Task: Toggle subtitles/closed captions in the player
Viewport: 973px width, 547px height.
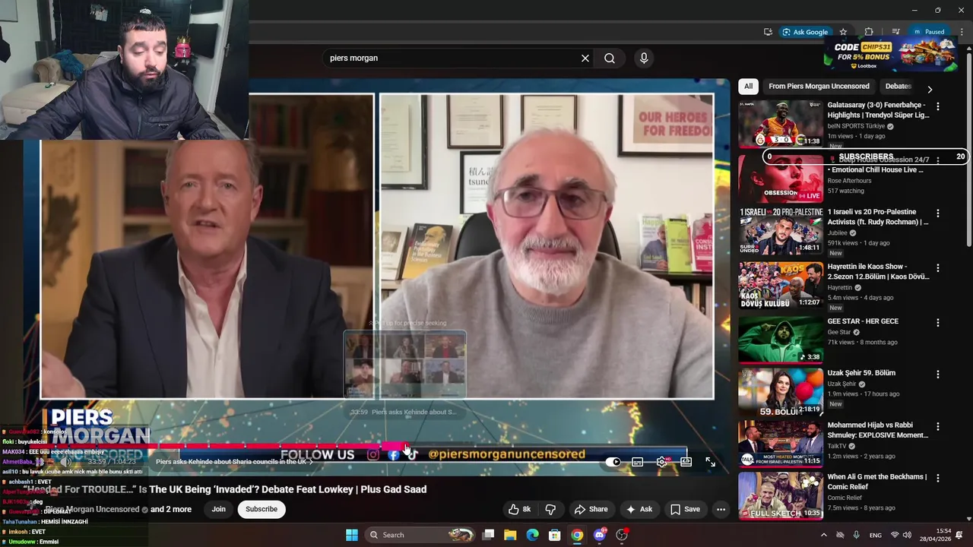Action: (638, 462)
